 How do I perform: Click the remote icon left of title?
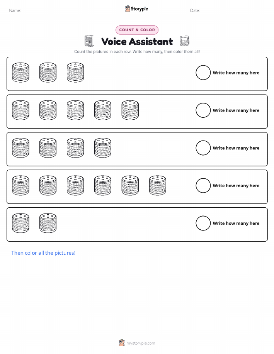pos(89,41)
